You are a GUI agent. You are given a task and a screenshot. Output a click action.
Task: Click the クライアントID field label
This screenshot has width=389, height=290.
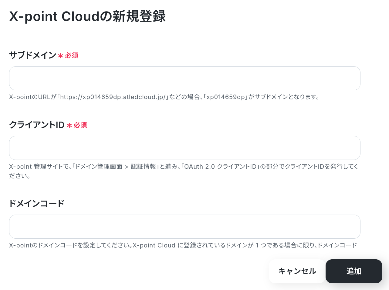tap(37, 125)
